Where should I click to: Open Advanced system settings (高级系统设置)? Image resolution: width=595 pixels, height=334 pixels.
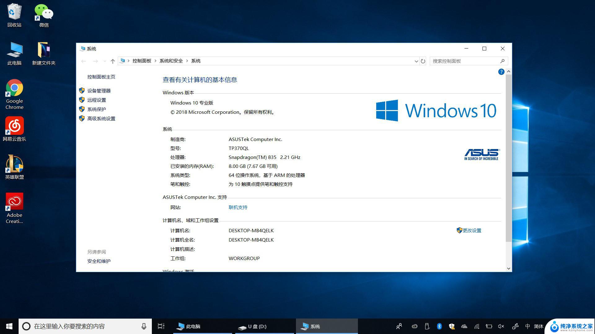[x=101, y=118]
